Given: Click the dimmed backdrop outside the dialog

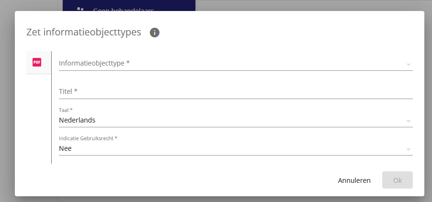Looking at the screenshot, I should click(303, 5).
